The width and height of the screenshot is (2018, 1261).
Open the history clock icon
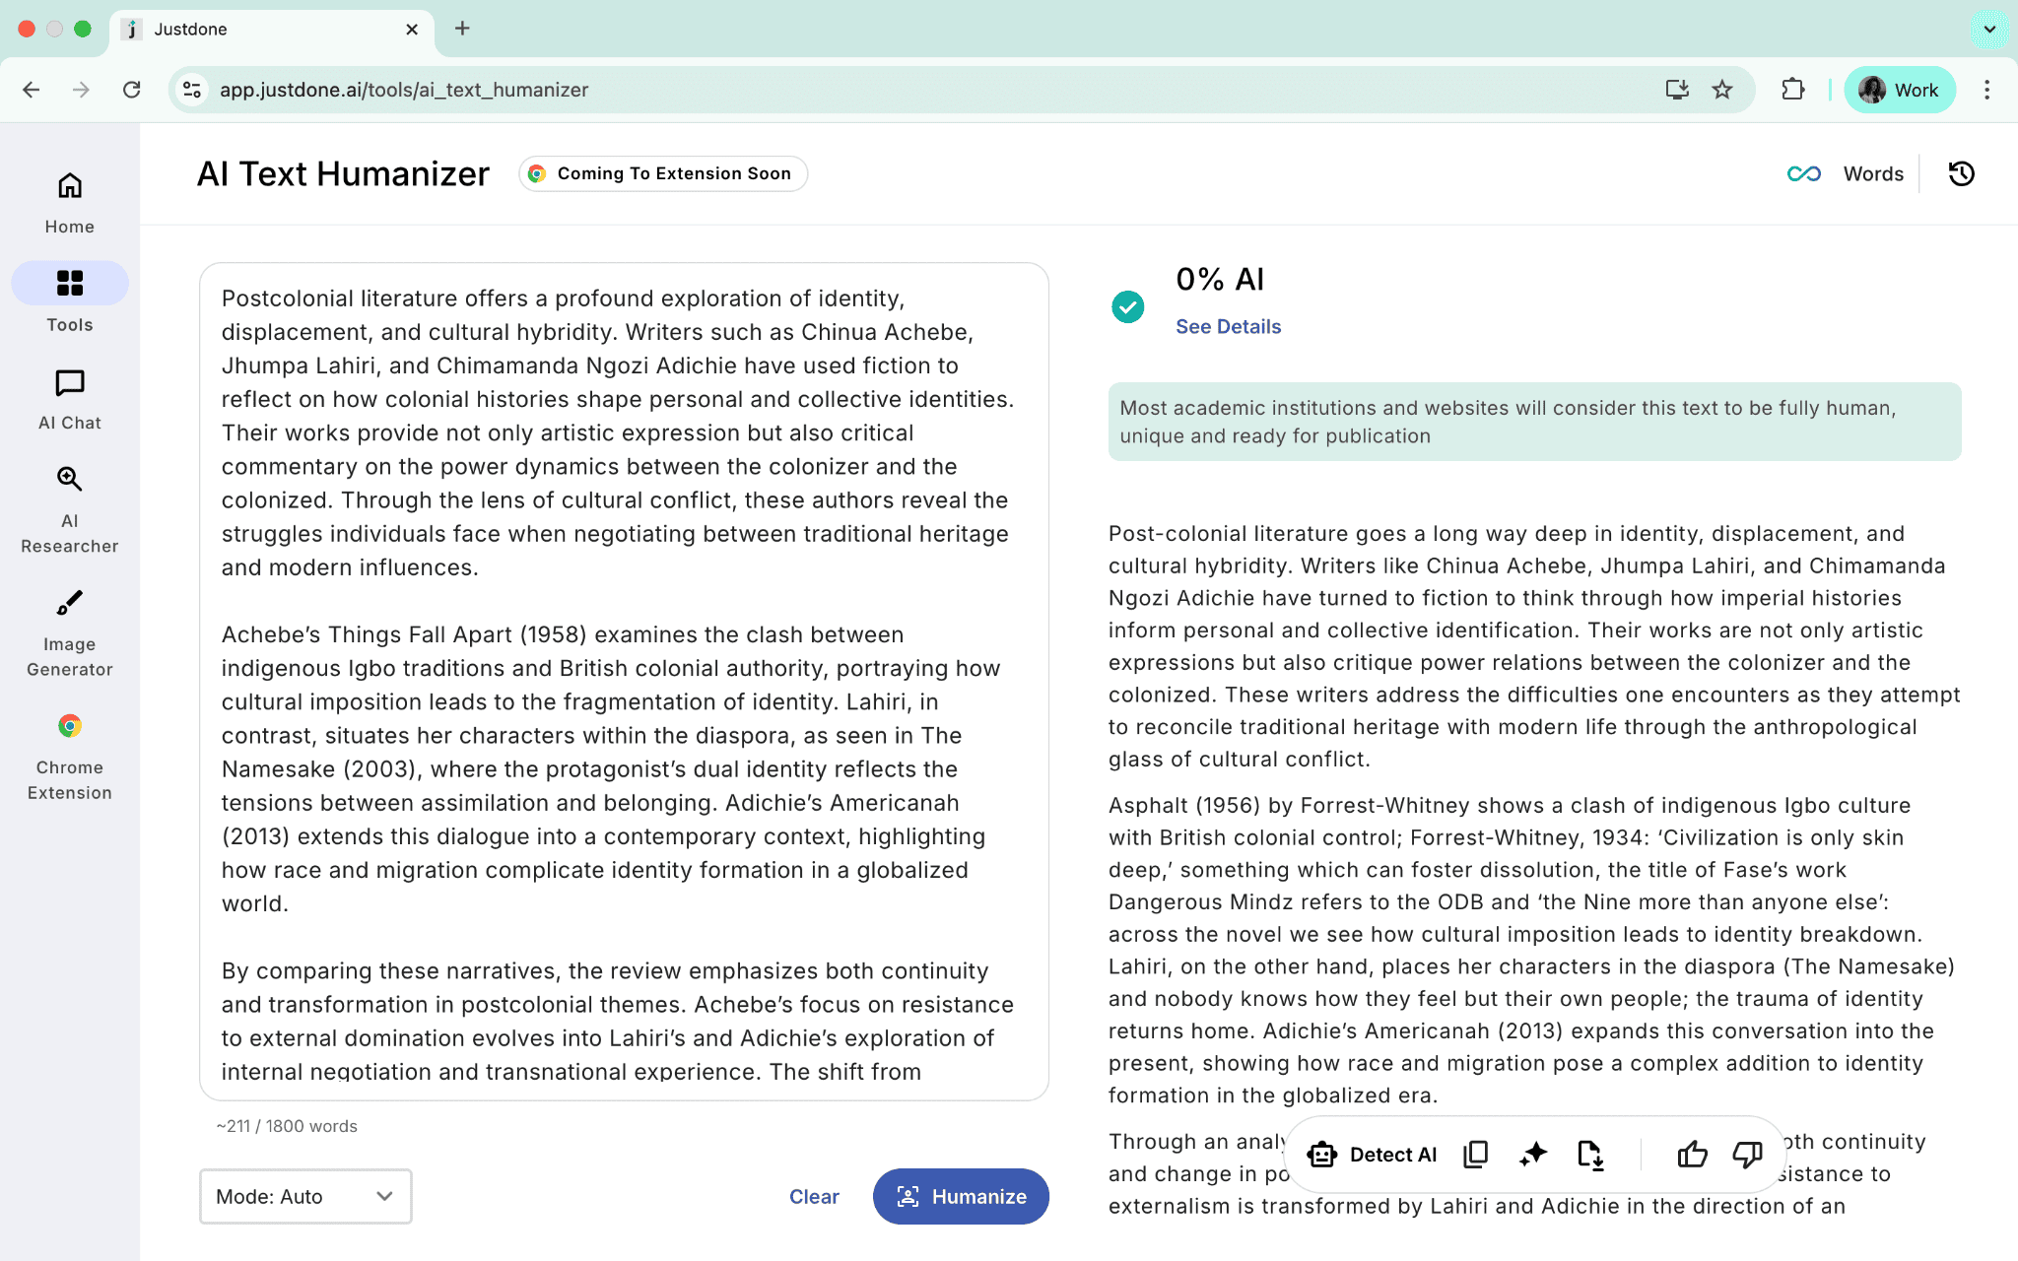pyautogui.click(x=1961, y=174)
